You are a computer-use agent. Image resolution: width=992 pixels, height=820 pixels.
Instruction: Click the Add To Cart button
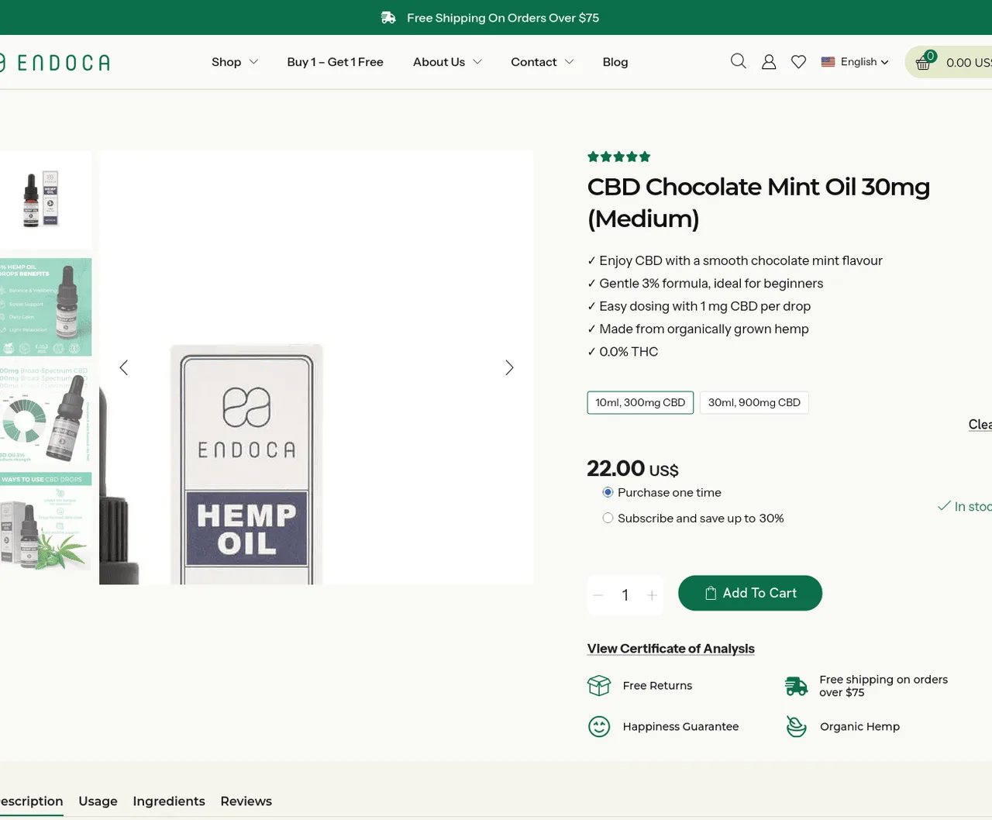click(750, 593)
